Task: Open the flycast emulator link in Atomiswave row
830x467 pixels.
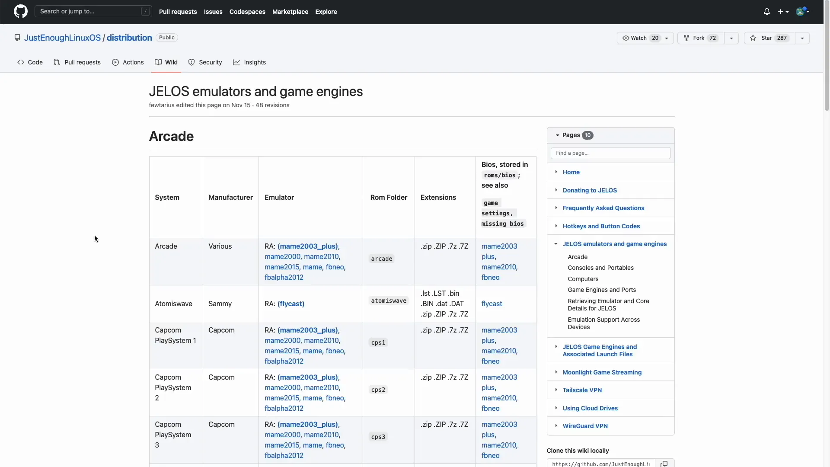Action: tap(291, 304)
